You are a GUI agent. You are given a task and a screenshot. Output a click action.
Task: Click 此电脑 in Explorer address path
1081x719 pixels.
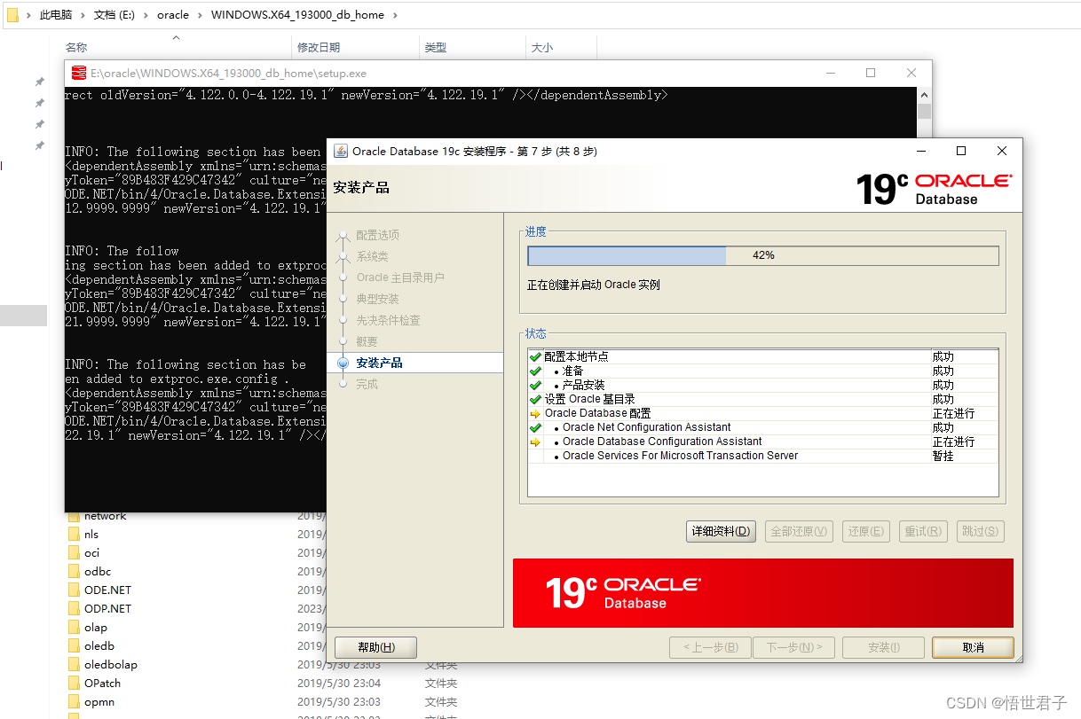coord(55,15)
